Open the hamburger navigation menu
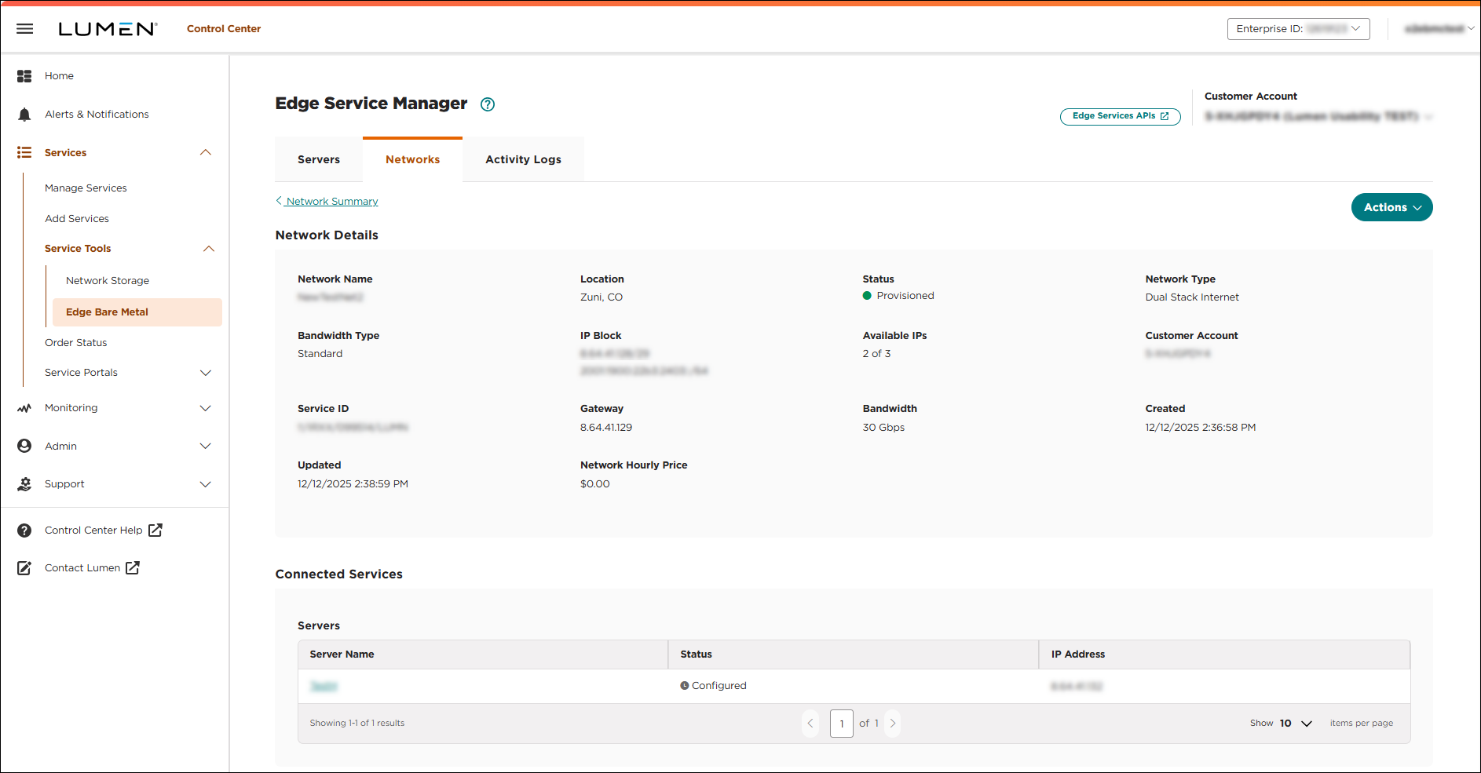 pyautogui.click(x=24, y=28)
